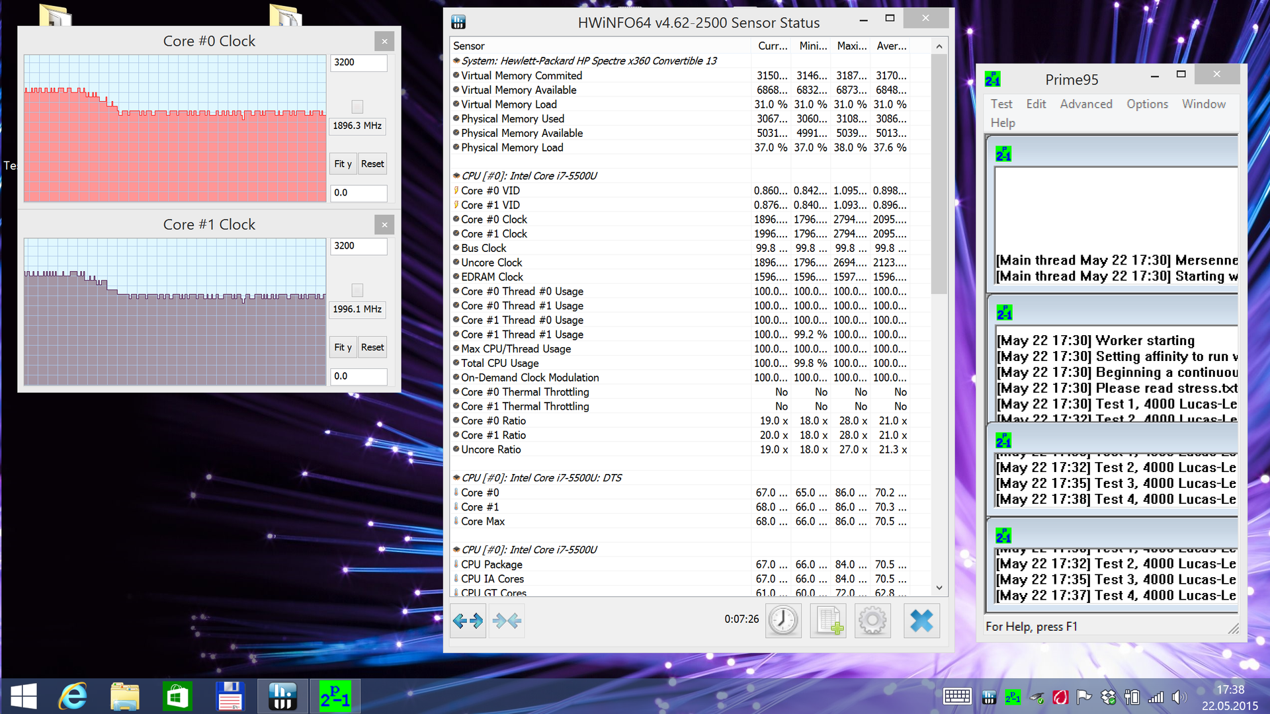Image resolution: width=1270 pixels, height=714 pixels.
Task: Start logging with the sheet-plus icon
Action: [x=828, y=621]
